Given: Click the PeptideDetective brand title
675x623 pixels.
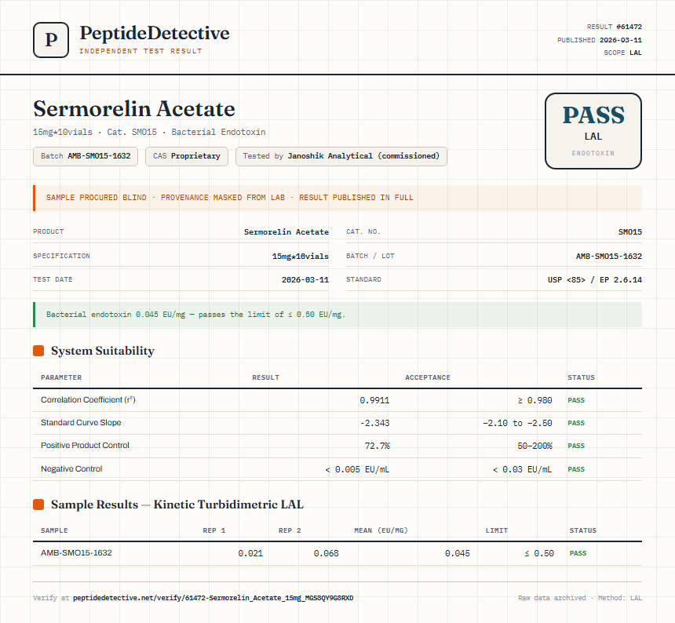Looking at the screenshot, I should pyautogui.click(x=155, y=33).
